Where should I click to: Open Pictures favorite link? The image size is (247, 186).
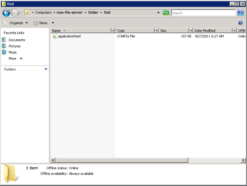[15, 46]
